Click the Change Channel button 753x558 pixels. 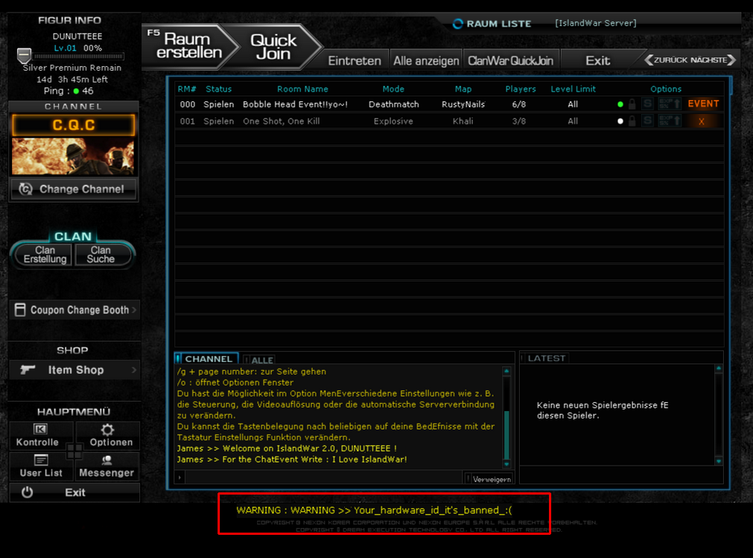tap(74, 189)
